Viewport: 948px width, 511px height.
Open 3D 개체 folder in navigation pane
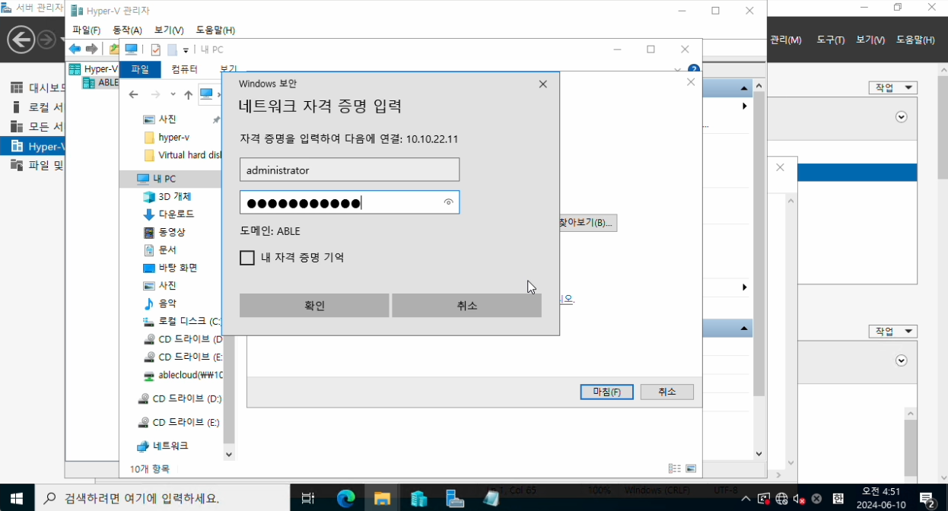click(x=167, y=196)
